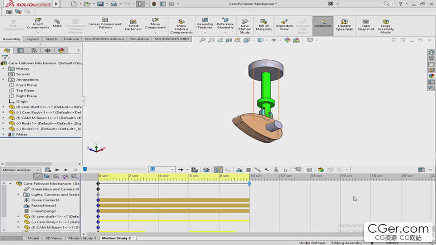Click the Rebuild traffic light icon

click(x=154, y=4)
